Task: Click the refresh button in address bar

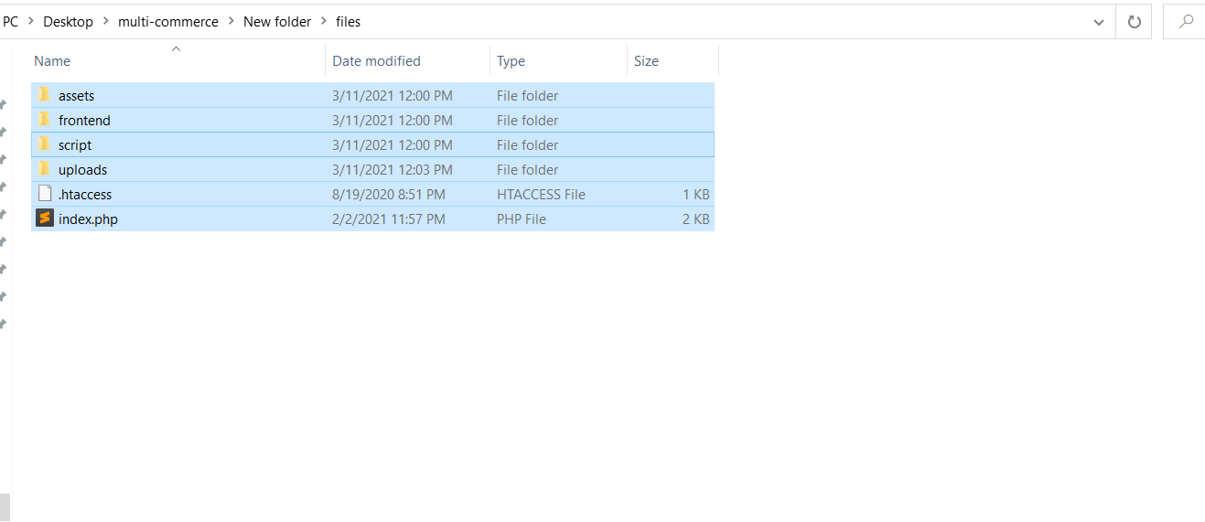Action: coord(1135,22)
